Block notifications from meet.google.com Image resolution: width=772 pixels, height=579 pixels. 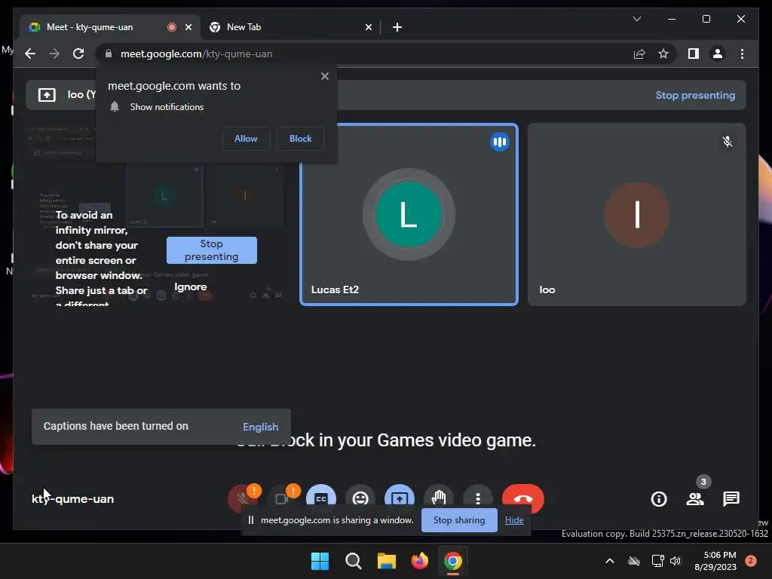(x=300, y=139)
